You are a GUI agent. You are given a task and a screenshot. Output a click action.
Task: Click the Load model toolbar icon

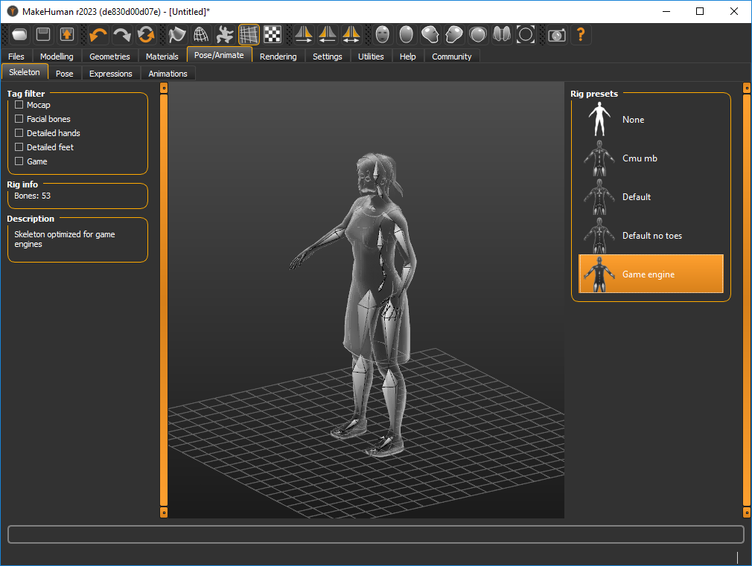tap(19, 34)
